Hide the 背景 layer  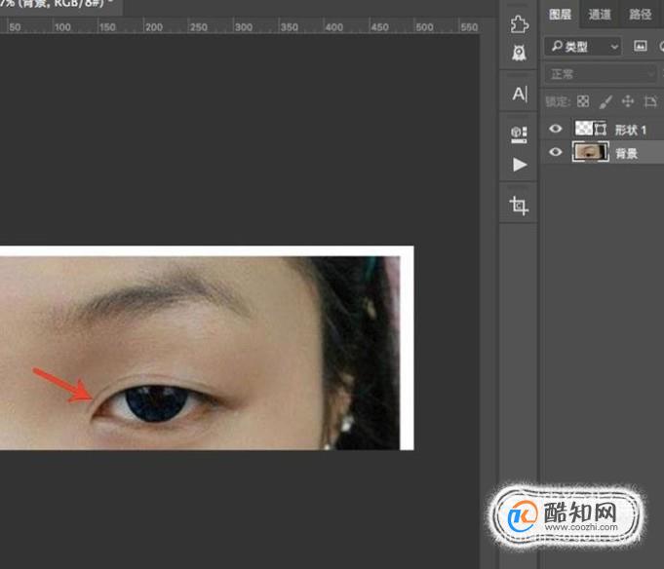555,152
